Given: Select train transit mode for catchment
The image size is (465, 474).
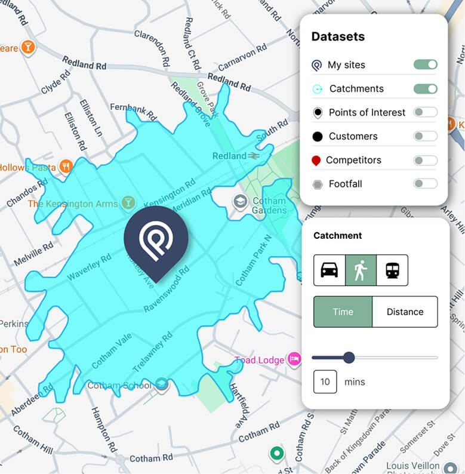Looking at the screenshot, I should tap(392, 270).
